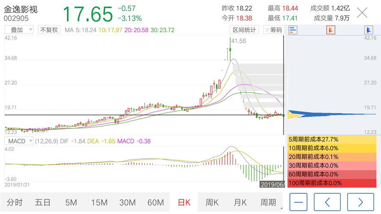Switch to the 周K weekly tab
Screen dimensions: 381x214
212,202
